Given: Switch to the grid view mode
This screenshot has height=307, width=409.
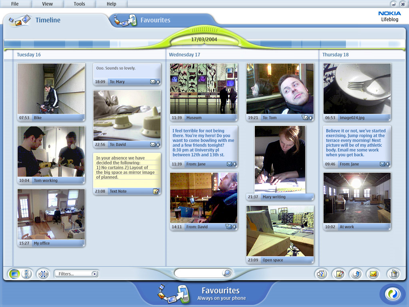Looking at the screenshot, I should (14, 274).
